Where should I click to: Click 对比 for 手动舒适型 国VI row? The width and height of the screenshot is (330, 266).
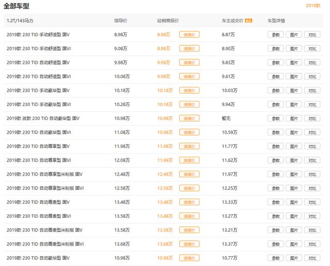pos(312,48)
